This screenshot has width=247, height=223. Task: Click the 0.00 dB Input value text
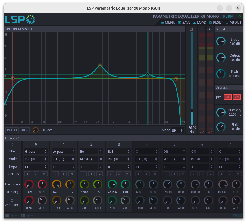point(235,44)
